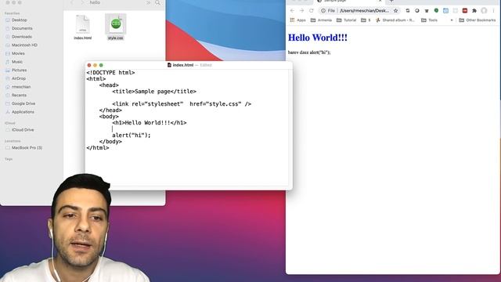Click the <!DOCTYPE html> line in TextEdit
The width and height of the screenshot is (501, 282).
[110, 73]
